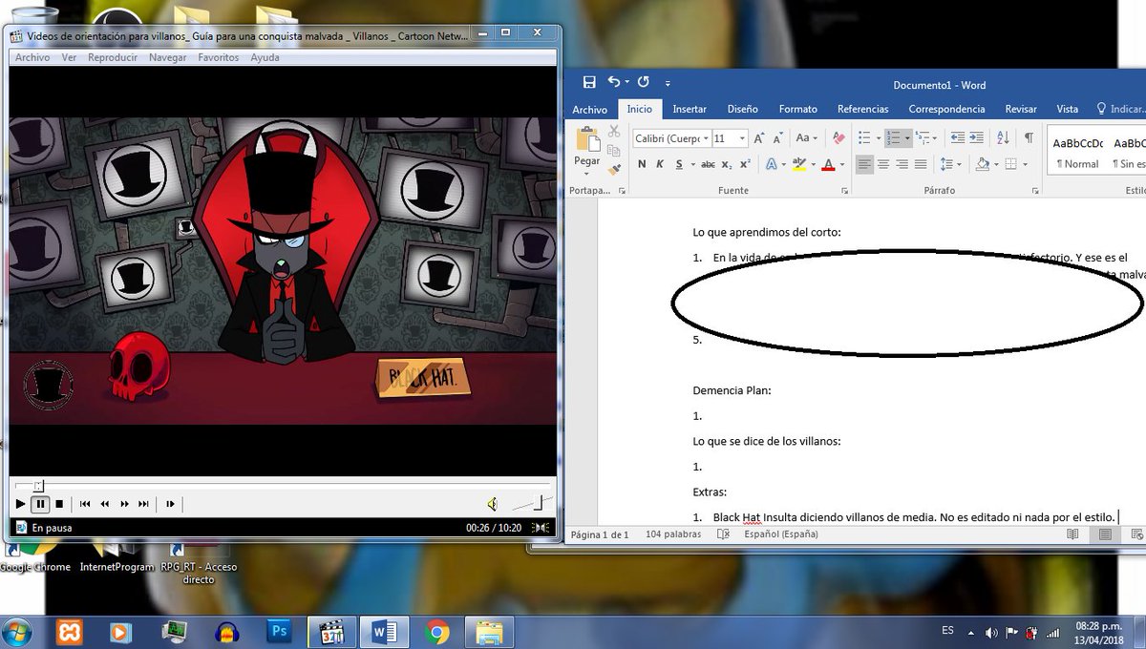1146x649 pixels.
Task: Click Español (España) language in the status bar
Action: (x=781, y=534)
